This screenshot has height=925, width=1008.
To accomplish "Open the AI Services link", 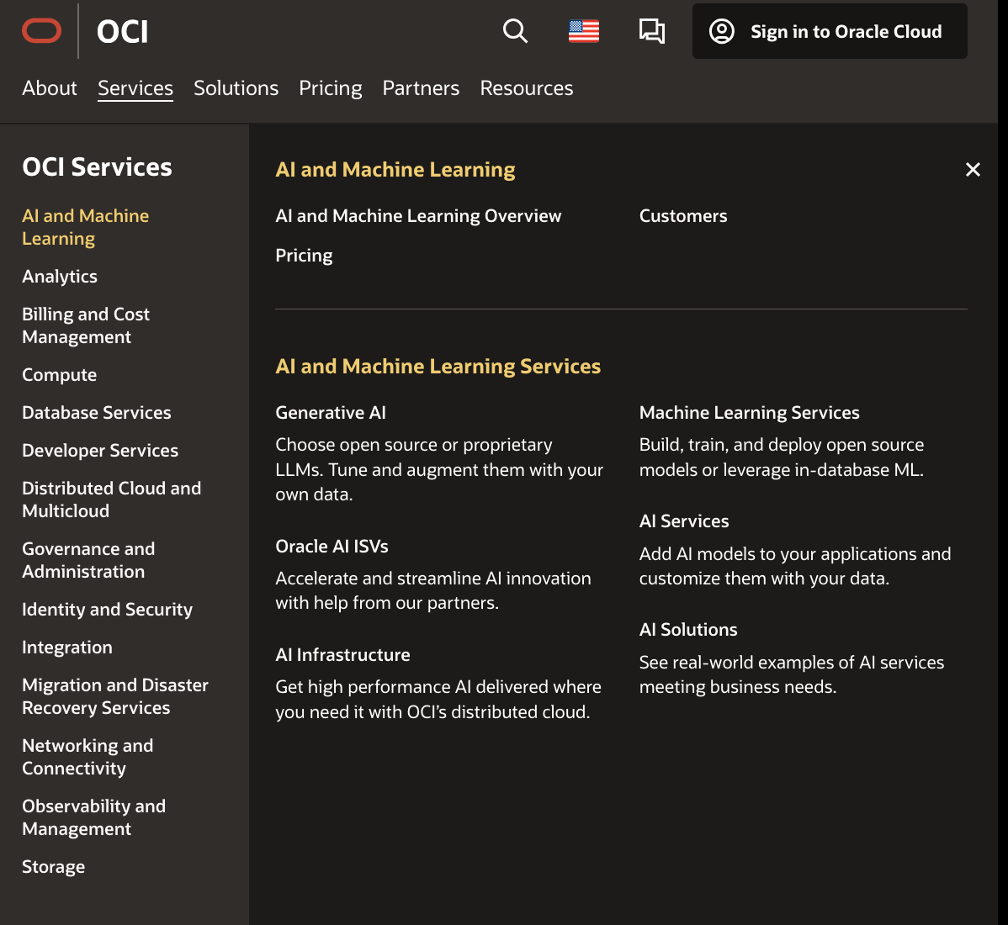I will coord(684,521).
